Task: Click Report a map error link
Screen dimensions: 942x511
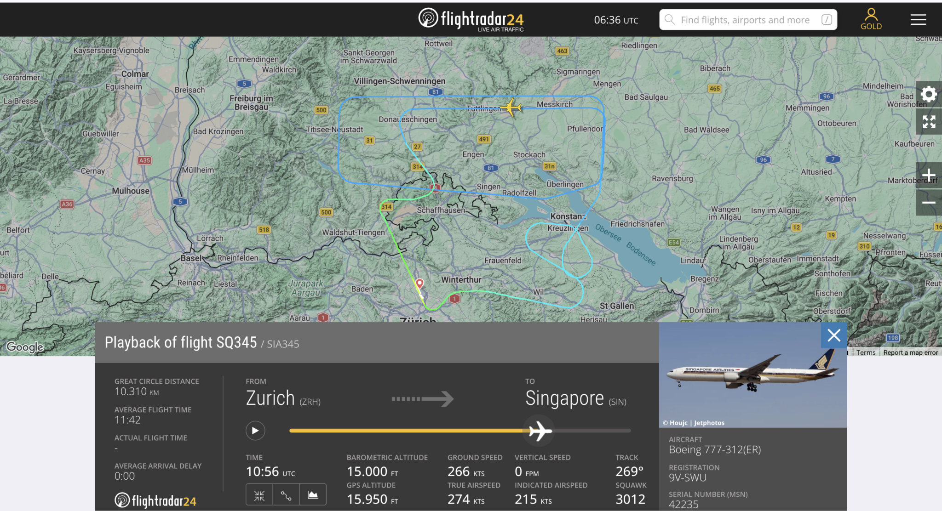Action: tap(910, 352)
